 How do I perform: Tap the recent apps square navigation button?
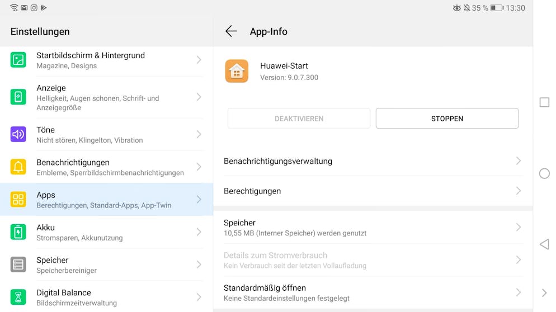[x=544, y=102]
